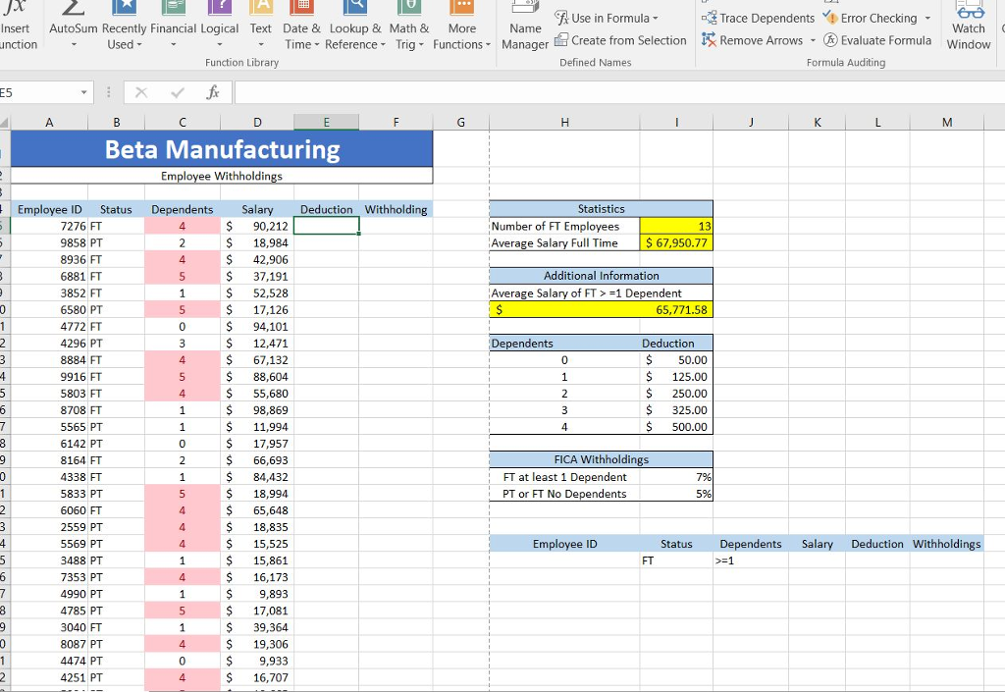Click the FICA Withholdings header
The width and height of the screenshot is (1005, 692).
(601, 459)
